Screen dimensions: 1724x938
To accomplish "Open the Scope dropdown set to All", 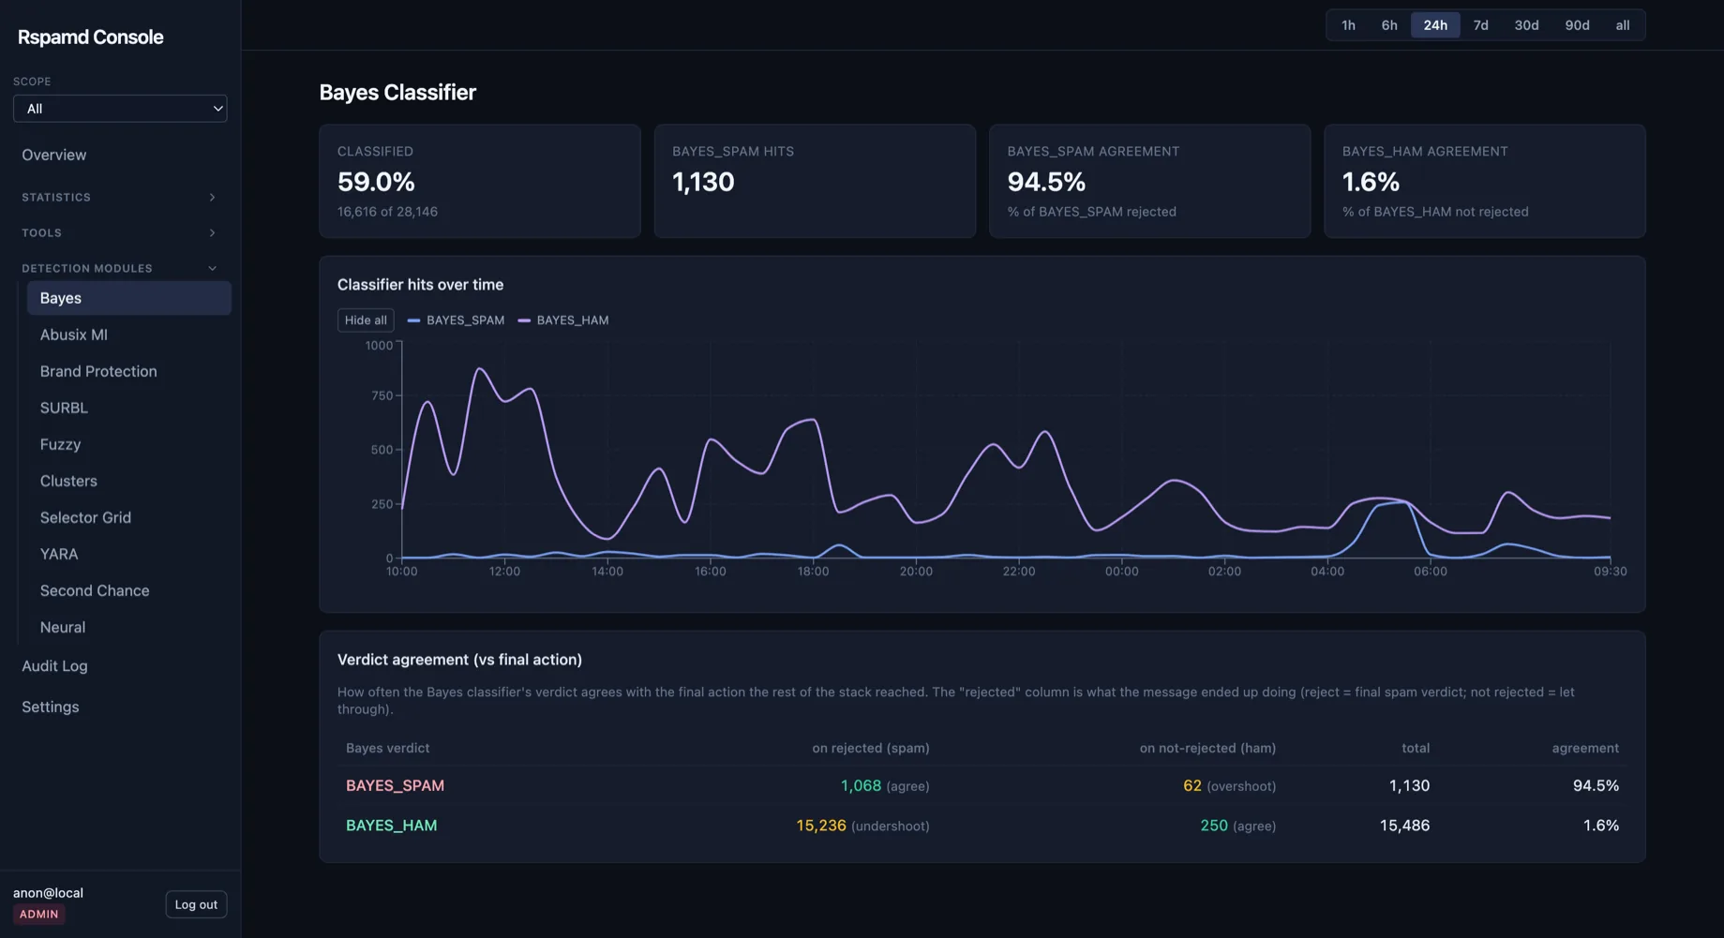I will 120,109.
